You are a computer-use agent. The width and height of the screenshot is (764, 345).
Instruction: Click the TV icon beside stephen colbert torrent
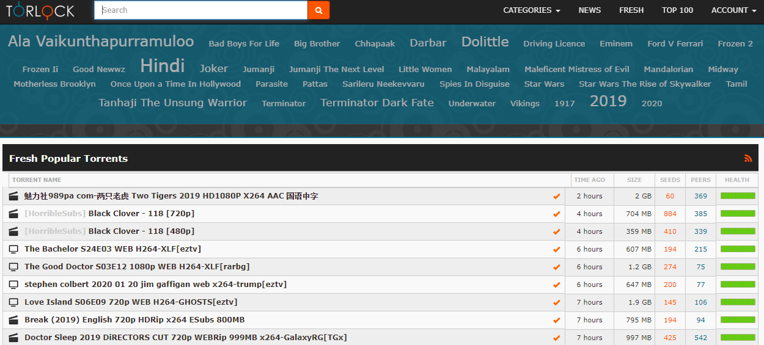point(13,285)
